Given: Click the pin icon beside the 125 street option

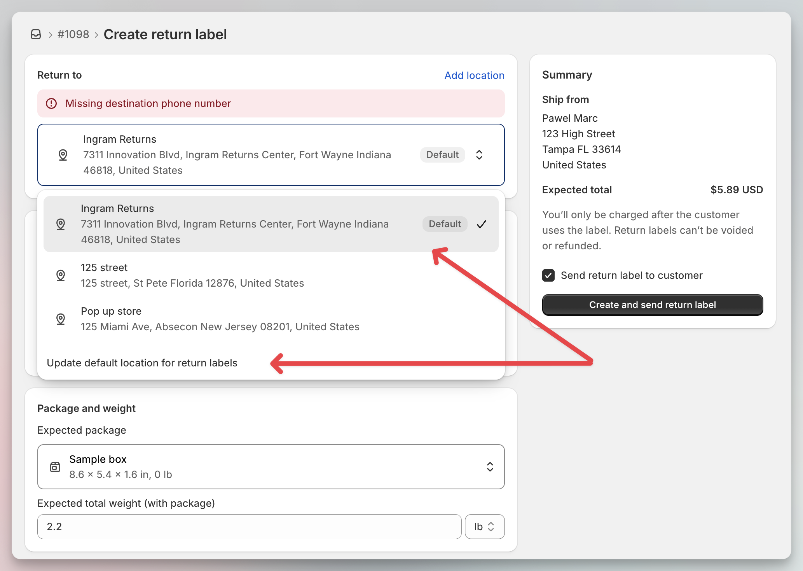Looking at the screenshot, I should (x=61, y=275).
